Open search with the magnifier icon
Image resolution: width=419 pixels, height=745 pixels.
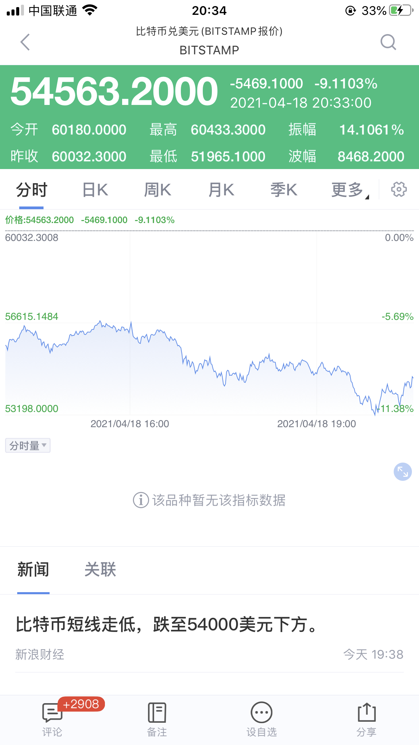coord(388,42)
